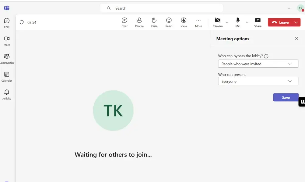Turn on the Camera
Image resolution: width=305 pixels, height=182 pixels.
click(217, 21)
